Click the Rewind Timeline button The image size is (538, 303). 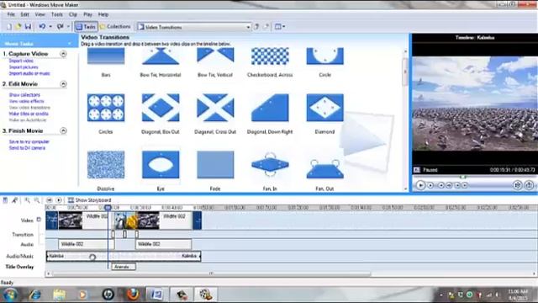click(x=50, y=200)
